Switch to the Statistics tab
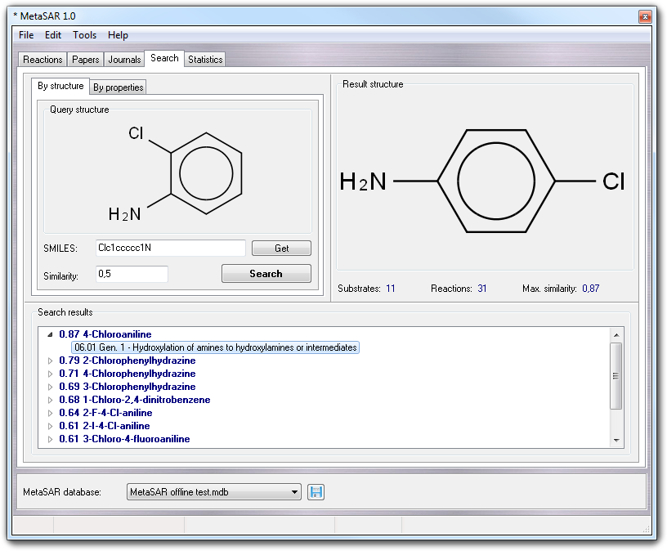This screenshot has height=551, width=667. pyautogui.click(x=205, y=60)
